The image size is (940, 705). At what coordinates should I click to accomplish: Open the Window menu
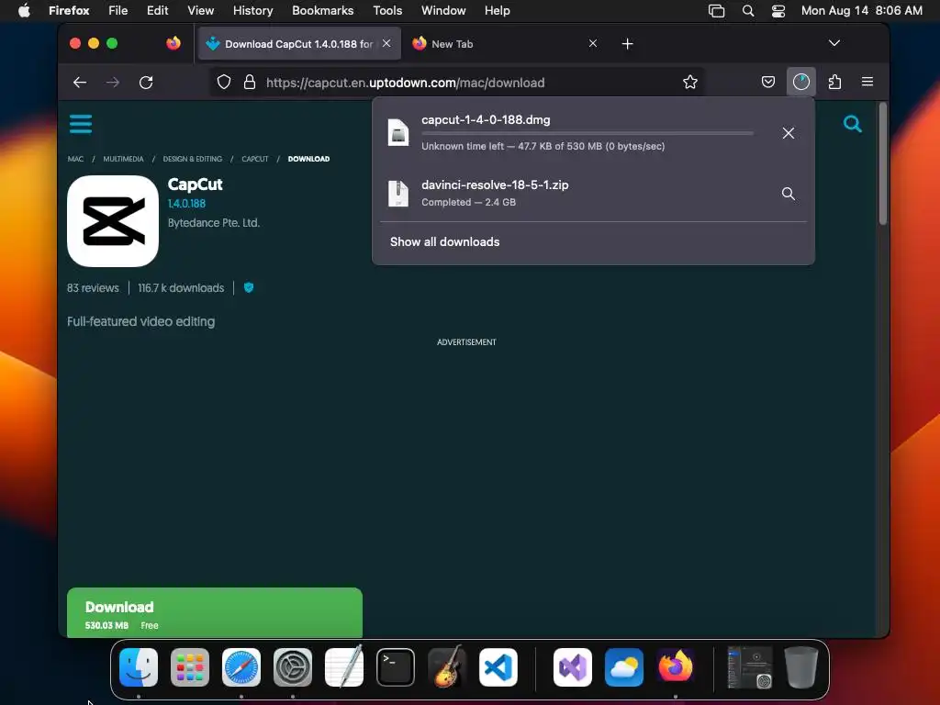coord(443,11)
